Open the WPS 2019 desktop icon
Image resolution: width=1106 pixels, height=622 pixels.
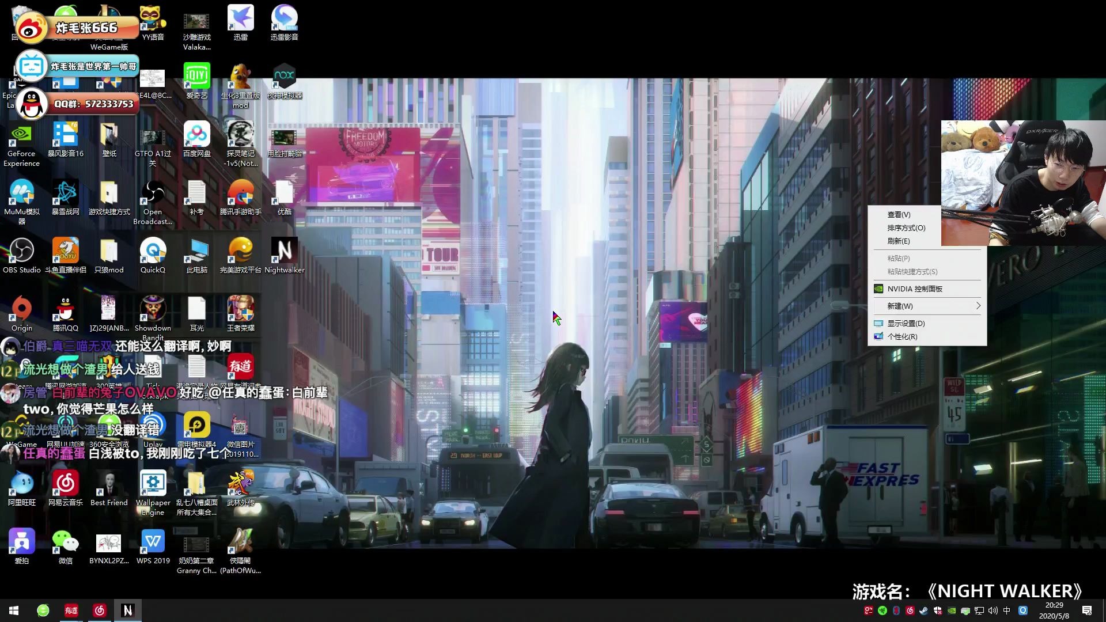tap(153, 547)
